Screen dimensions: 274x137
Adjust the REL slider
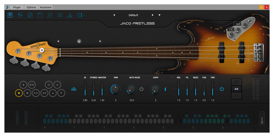tap(178, 88)
